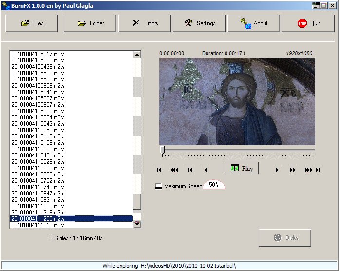Select file 20101004110233.m2ts
This screenshot has height=271, width=339.
[72, 149]
